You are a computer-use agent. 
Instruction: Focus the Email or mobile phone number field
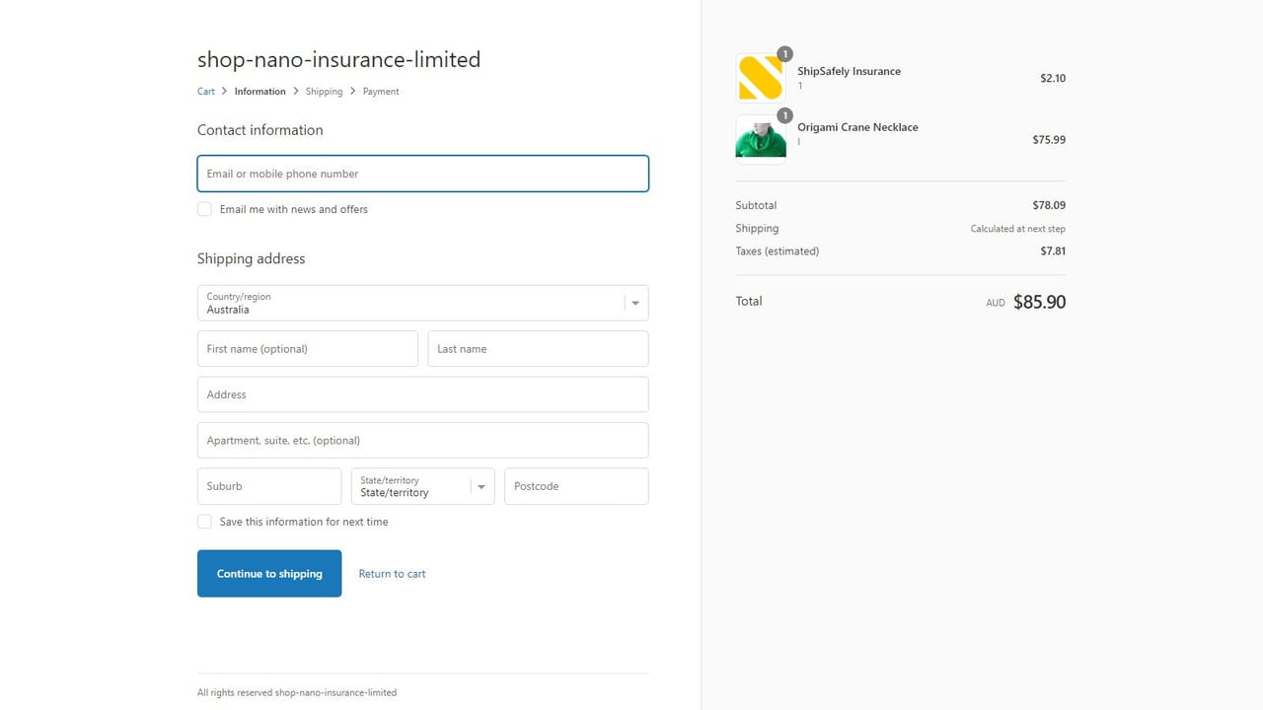tap(423, 174)
